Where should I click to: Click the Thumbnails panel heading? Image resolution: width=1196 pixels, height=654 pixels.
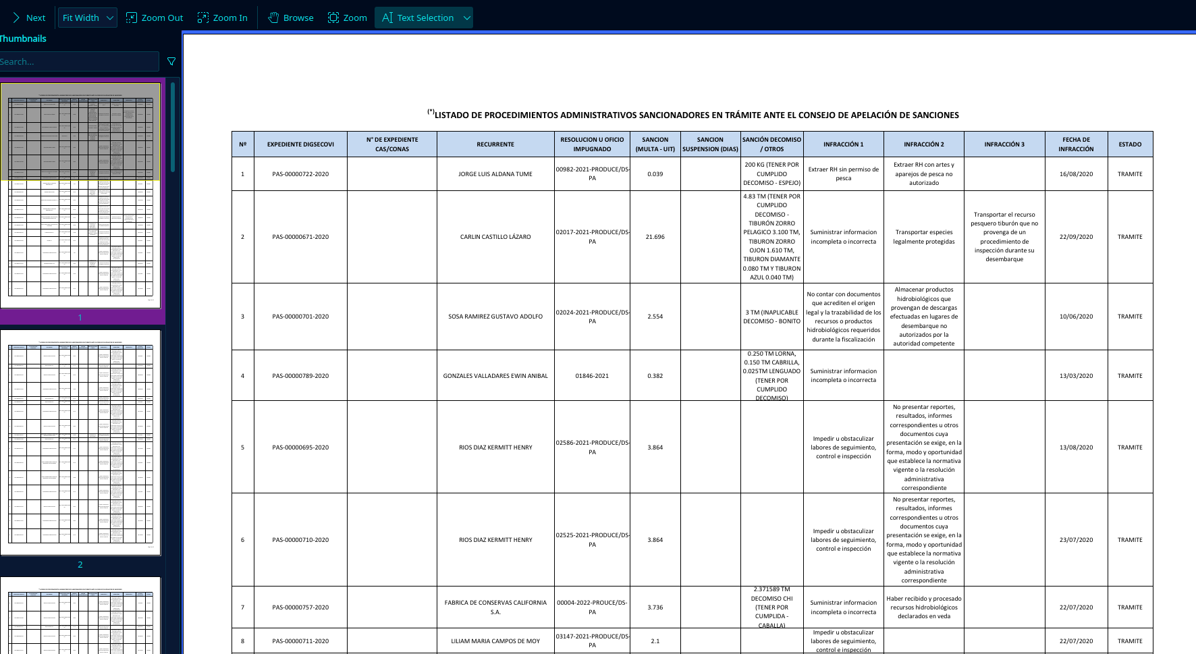click(23, 38)
